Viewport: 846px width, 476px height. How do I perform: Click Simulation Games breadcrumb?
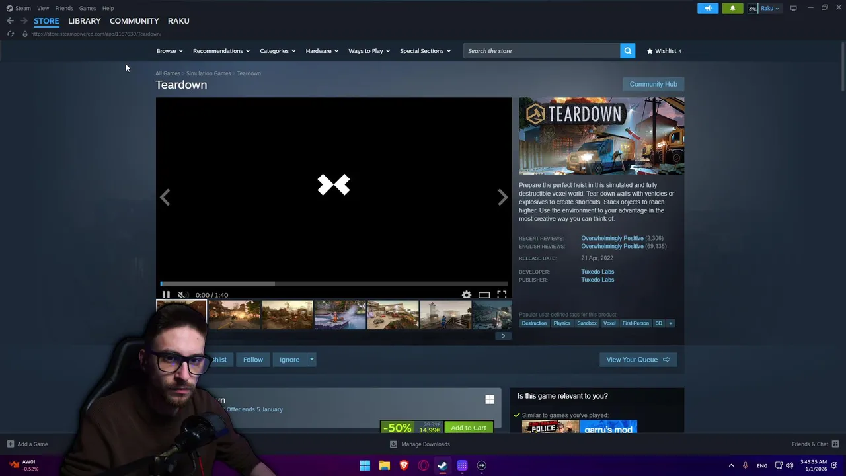(208, 73)
